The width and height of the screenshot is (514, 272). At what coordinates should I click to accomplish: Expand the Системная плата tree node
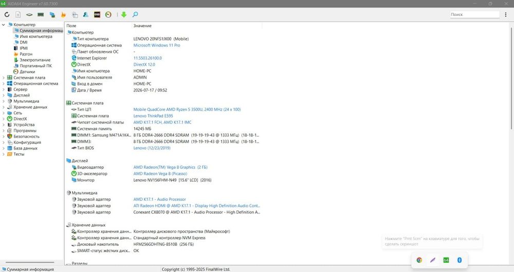pos(4,77)
